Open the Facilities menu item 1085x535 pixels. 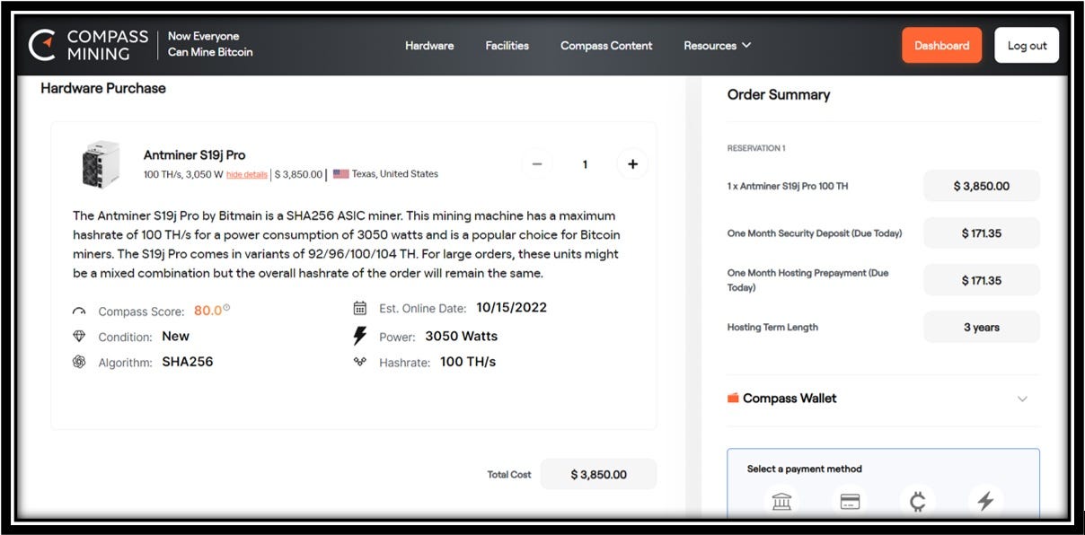tap(507, 46)
